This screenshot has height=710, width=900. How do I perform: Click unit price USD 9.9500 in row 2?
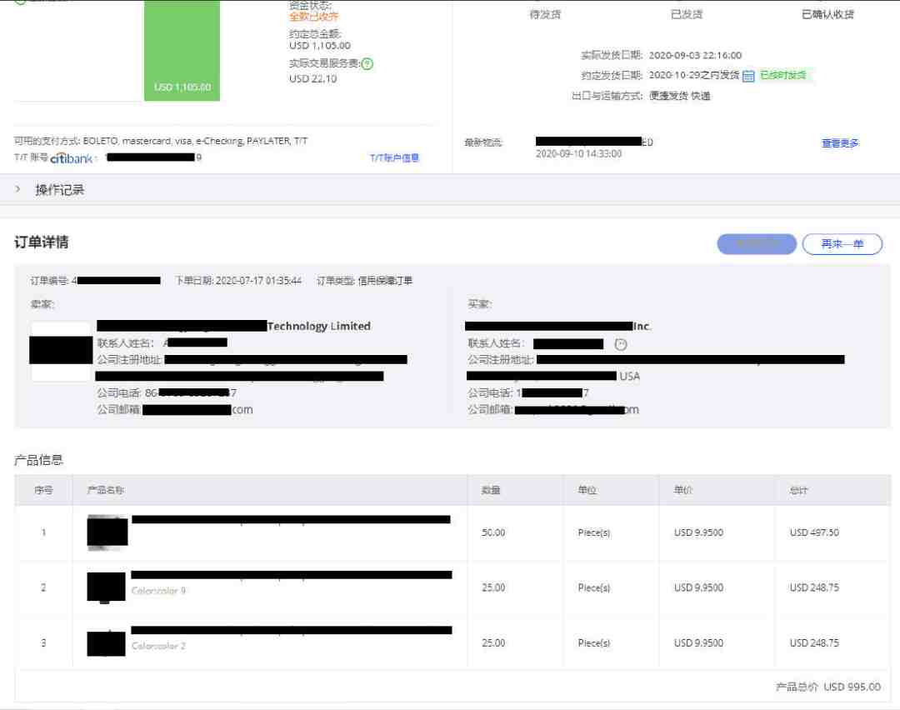coord(698,587)
